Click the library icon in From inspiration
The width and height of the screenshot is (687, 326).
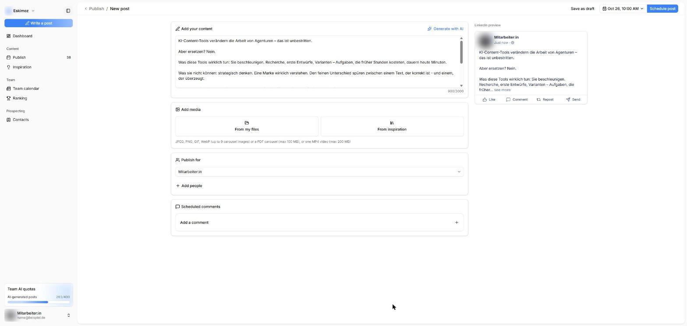[392, 123]
